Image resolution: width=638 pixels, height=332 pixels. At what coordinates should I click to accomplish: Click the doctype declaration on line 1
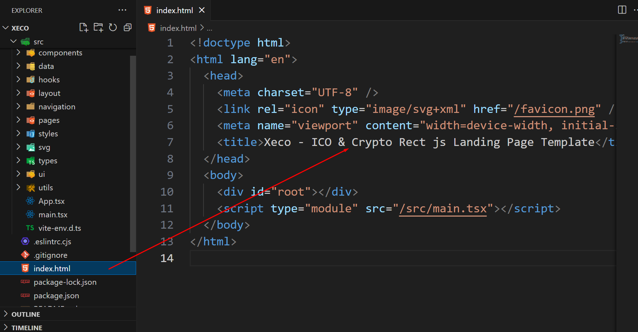point(240,43)
